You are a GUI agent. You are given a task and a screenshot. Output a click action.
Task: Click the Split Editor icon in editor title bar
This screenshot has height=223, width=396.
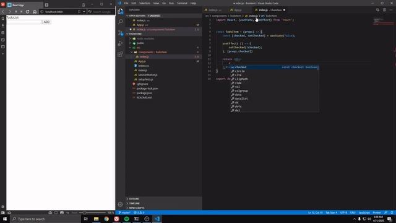click(x=384, y=10)
